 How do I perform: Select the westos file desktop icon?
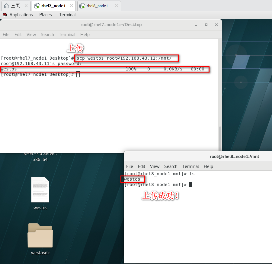40,190
